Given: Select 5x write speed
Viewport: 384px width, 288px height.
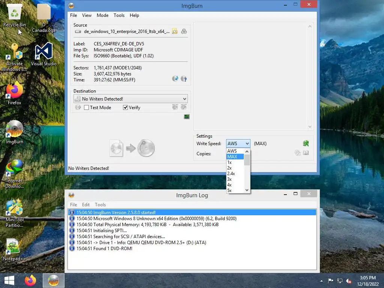Looking at the screenshot, I should pos(235,190).
